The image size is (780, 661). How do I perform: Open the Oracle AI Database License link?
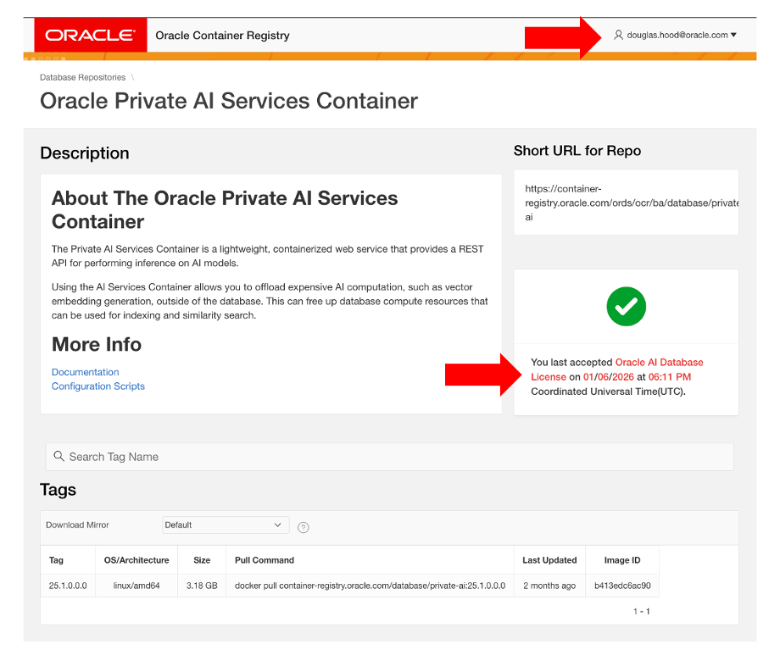pyautogui.click(x=617, y=369)
